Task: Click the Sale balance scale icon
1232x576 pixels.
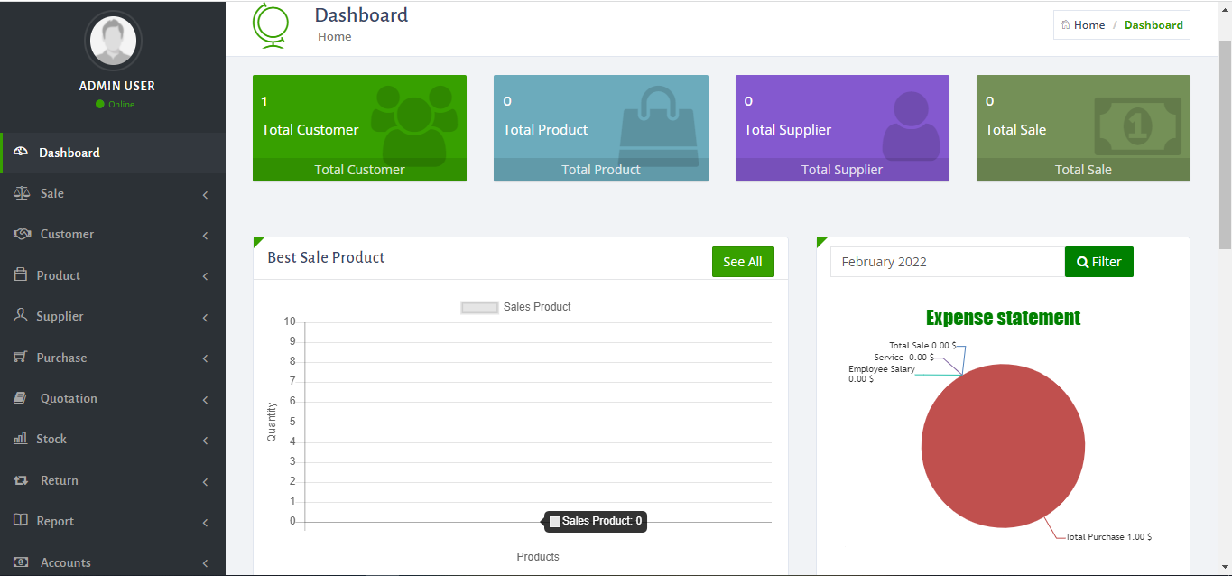Action: coord(22,193)
